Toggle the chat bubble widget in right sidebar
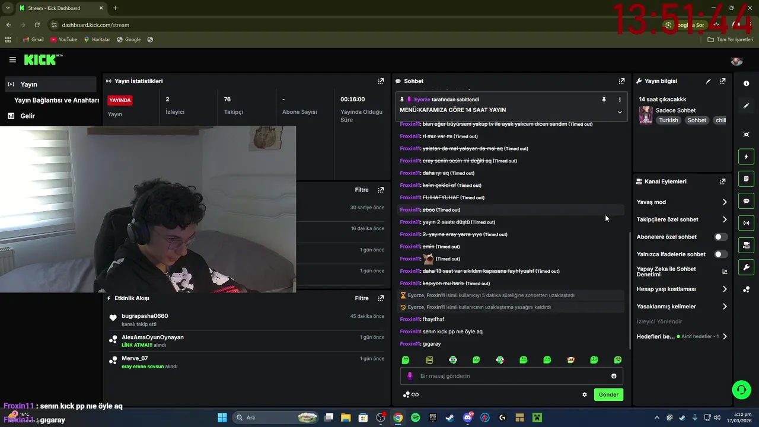This screenshot has height=427, width=759. tap(746, 201)
